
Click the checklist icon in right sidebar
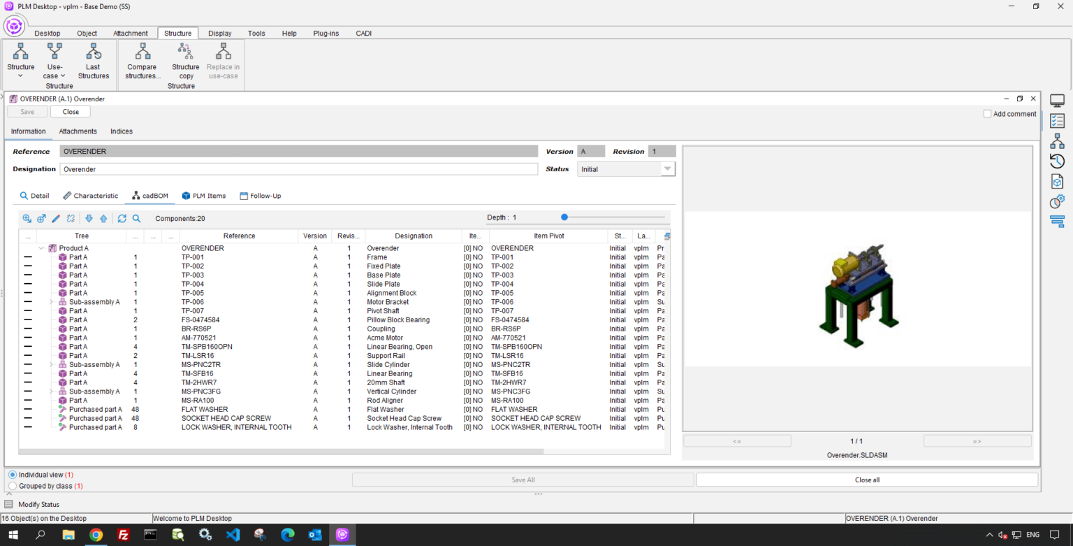[1057, 121]
